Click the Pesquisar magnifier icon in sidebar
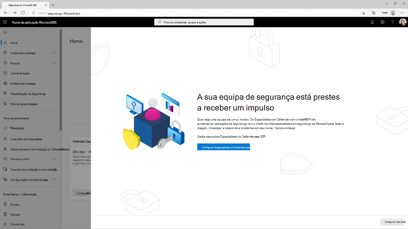The height and width of the screenshot is (229, 408). (x=5, y=128)
